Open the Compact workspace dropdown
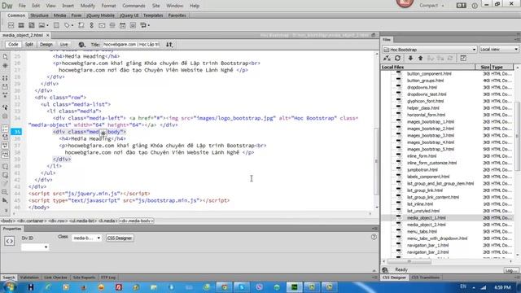 431,6
